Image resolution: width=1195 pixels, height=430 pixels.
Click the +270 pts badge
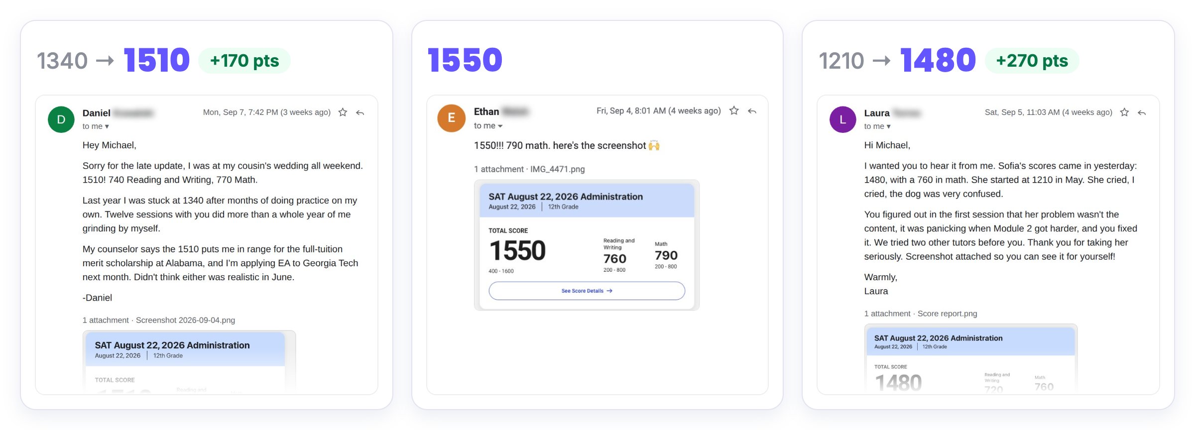pos(1032,61)
